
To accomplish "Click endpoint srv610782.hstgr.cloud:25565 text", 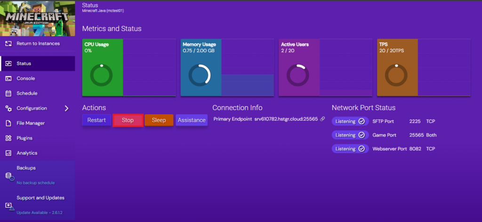I will tap(286, 119).
